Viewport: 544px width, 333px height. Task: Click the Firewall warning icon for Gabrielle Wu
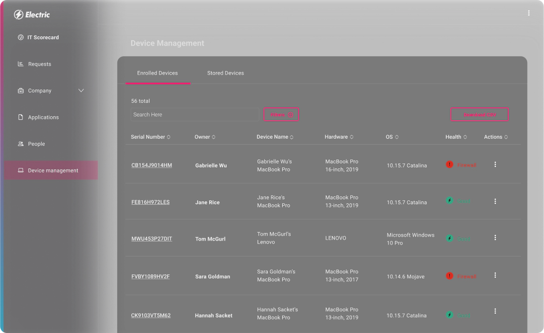[449, 165]
